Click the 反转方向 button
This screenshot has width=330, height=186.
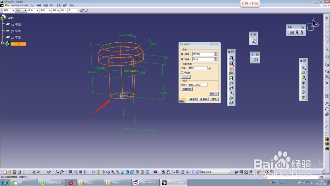pyautogui.click(x=187, y=89)
